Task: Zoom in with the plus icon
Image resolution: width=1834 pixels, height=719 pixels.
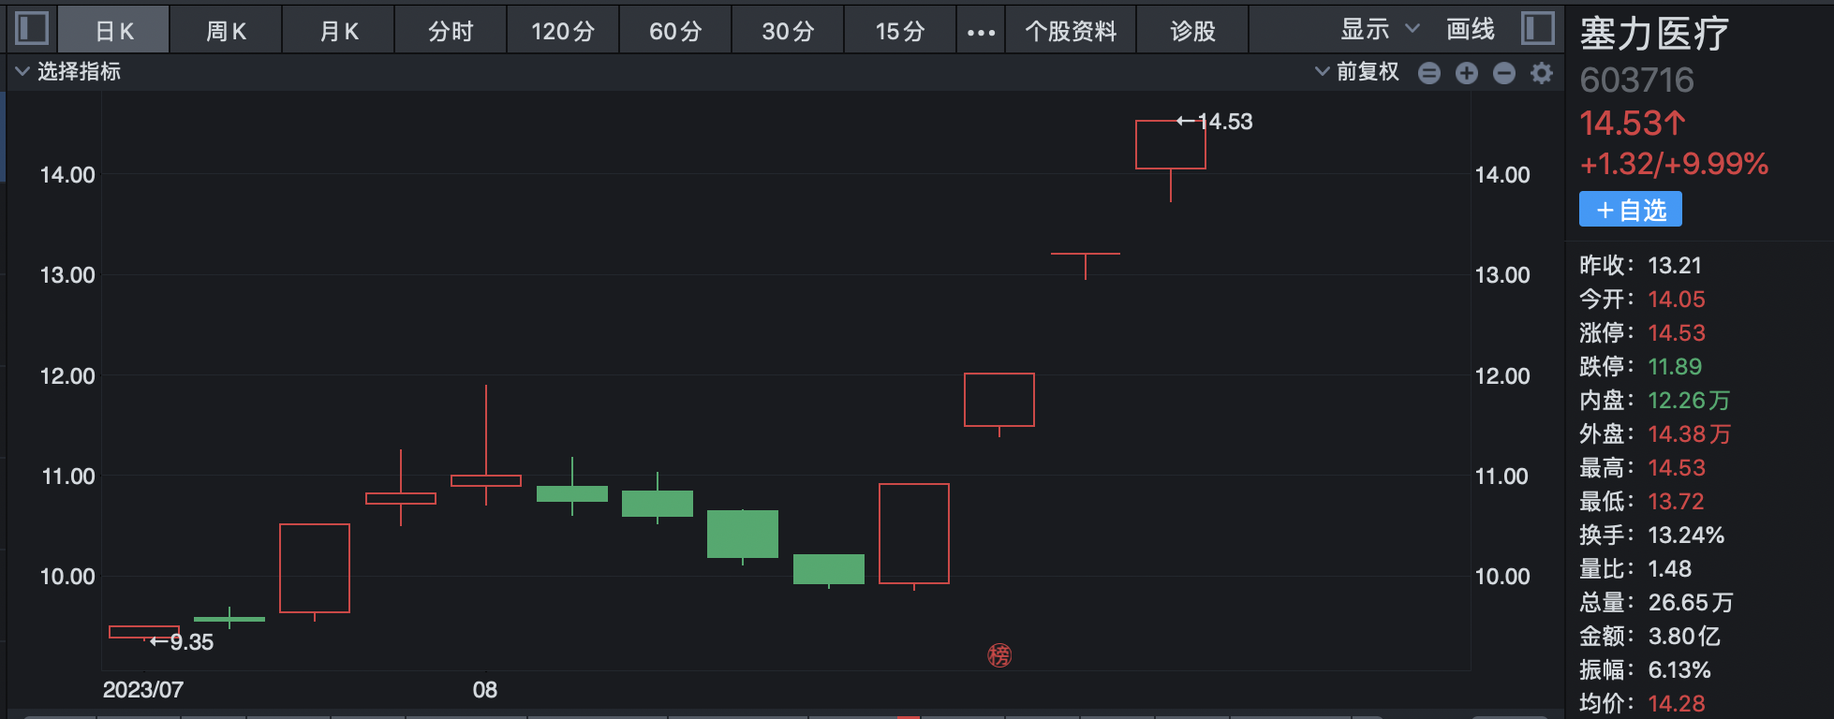Action: coord(1467,73)
